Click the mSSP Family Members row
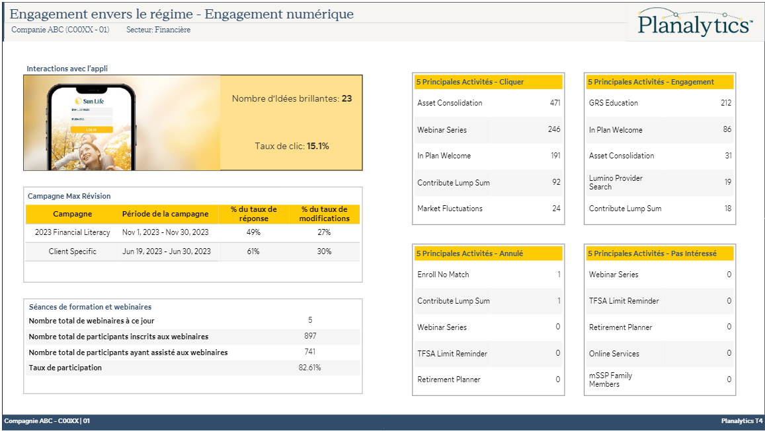The image size is (765, 431). pos(610,380)
